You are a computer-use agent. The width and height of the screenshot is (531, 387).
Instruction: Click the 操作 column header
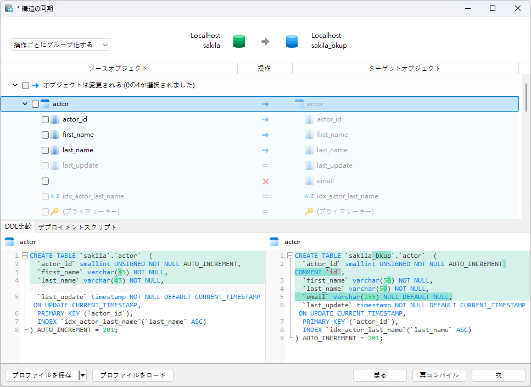pos(265,69)
